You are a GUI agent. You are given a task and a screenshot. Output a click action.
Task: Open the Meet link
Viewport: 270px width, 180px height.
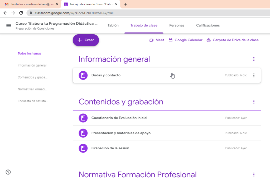tap(157, 40)
